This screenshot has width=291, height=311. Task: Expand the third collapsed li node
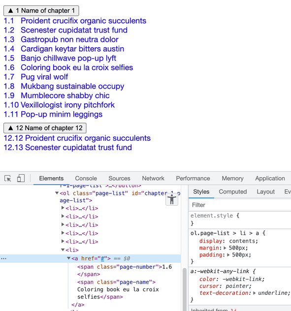pos(63,224)
